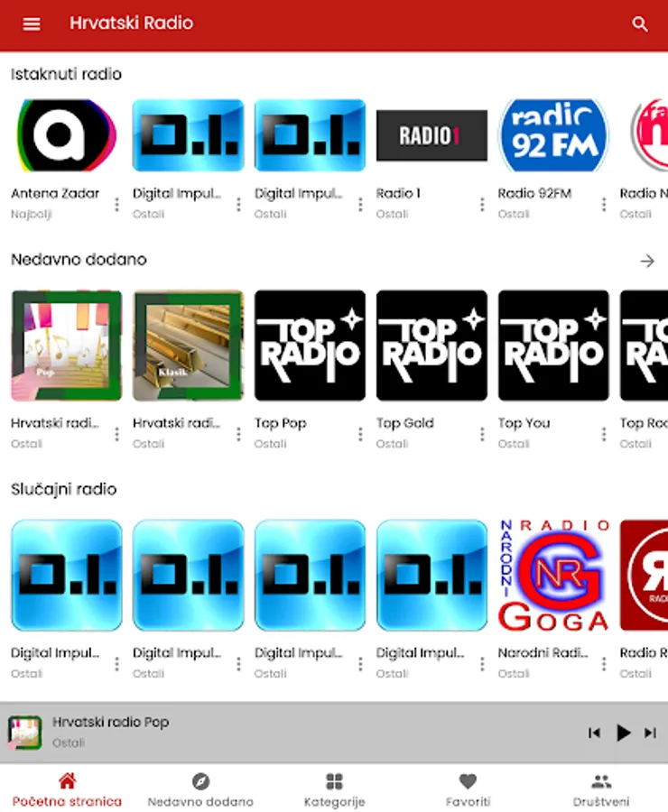Open more options for Top Gold

pos(482,434)
